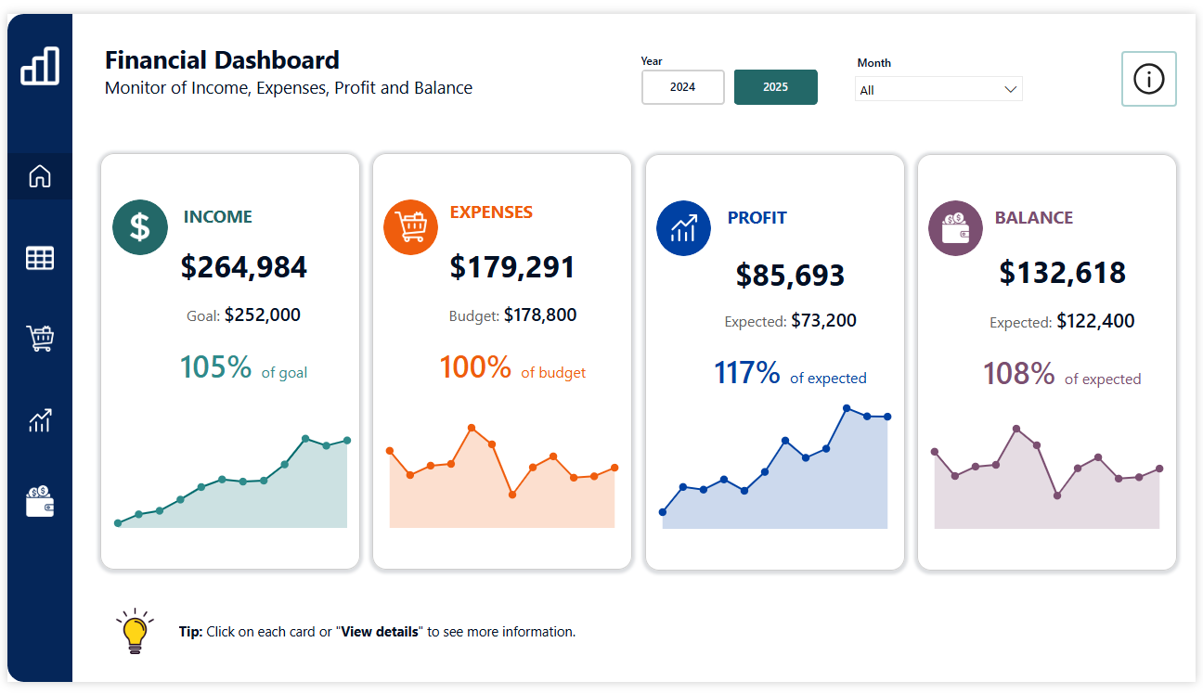The height and width of the screenshot is (694, 1203).
Task: Open the Month dropdown showing All
Action: point(938,89)
